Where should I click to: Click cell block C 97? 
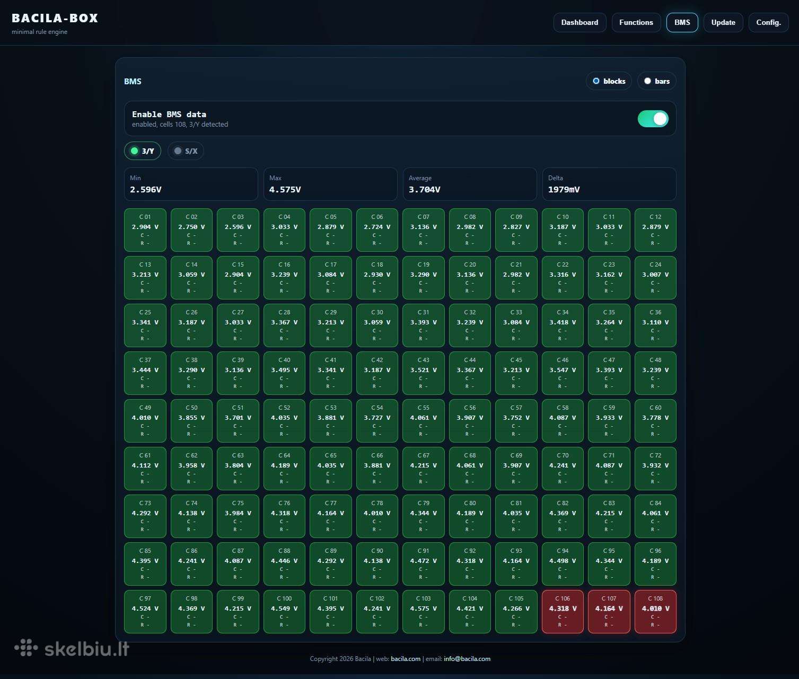(145, 612)
